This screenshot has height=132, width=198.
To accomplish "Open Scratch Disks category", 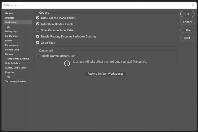I will (18, 50).
